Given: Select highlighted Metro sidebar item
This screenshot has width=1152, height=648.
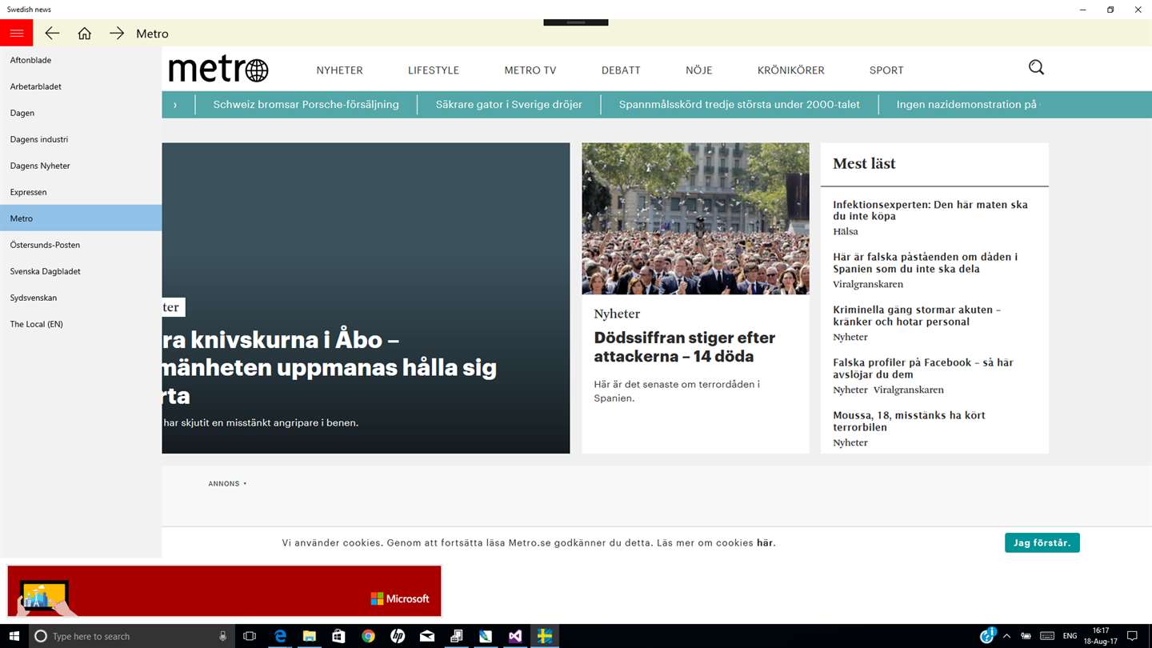Looking at the screenshot, I should click(81, 218).
